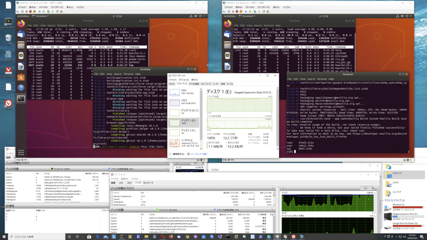Open Windows Start menu
The image size is (427, 240).
click(4, 236)
